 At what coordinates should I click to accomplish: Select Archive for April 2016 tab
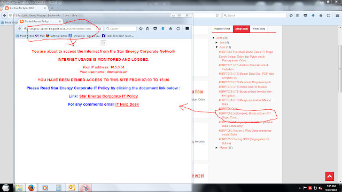pos(26,8)
